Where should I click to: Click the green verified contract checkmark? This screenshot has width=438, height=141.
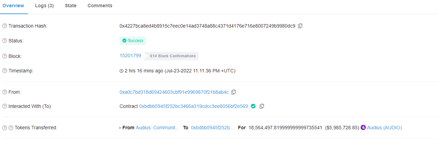pyautogui.click(x=253, y=106)
